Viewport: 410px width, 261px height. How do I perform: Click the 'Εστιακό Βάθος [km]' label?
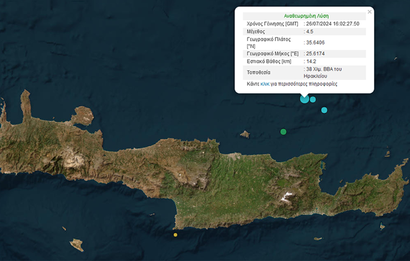(x=269, y=61)
